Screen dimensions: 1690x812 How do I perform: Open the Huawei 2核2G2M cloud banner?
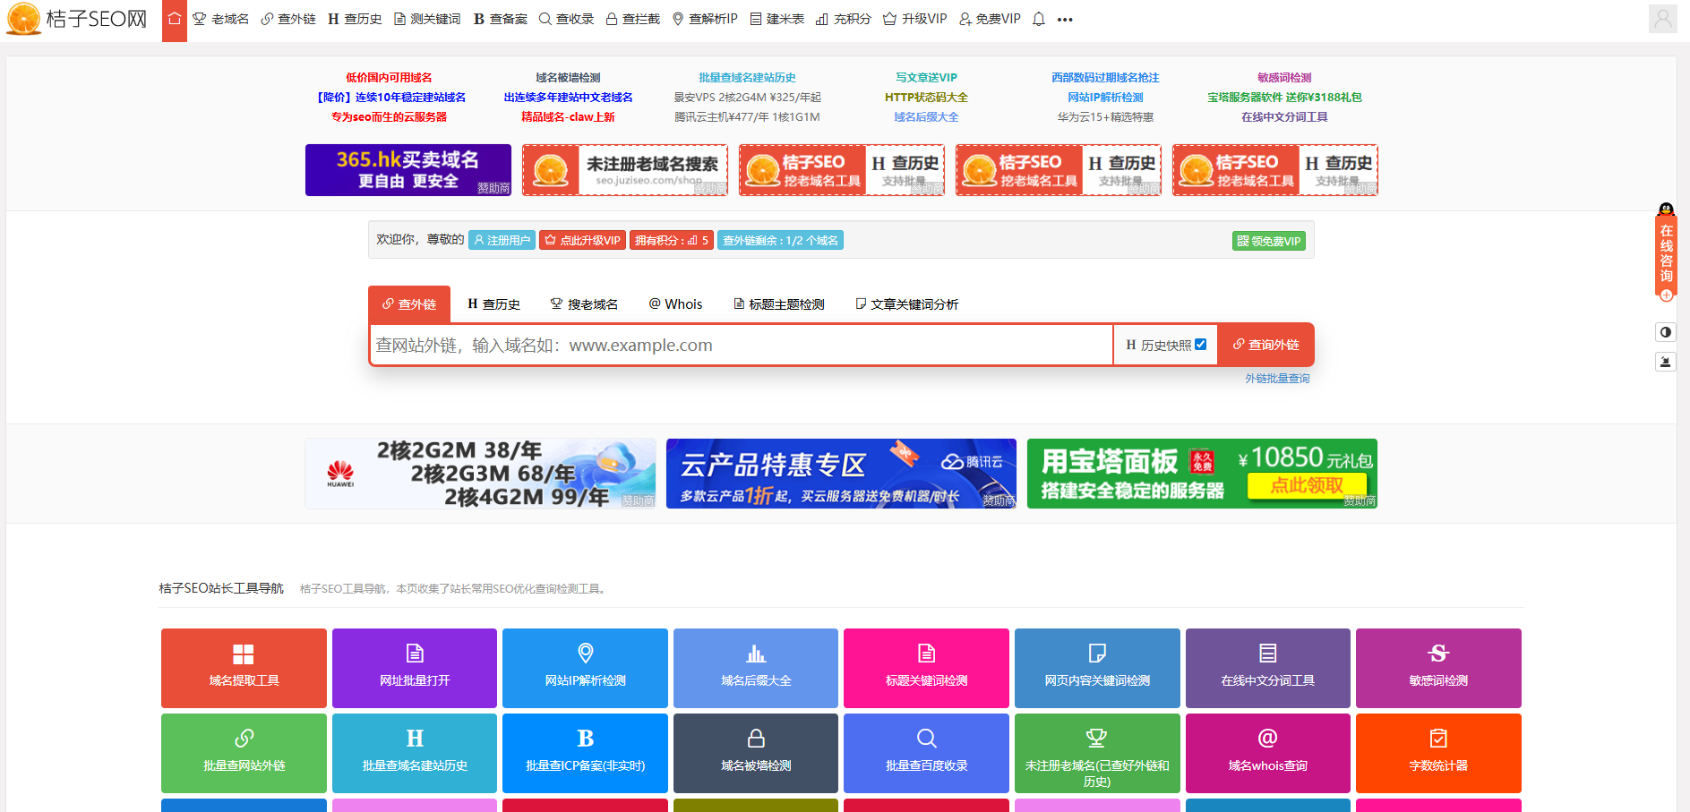click(480, 474)
